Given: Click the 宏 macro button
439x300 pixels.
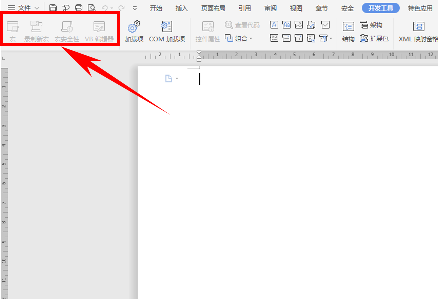Looking at the screenshot, I should pyautogui.click(x=13, y=31).
